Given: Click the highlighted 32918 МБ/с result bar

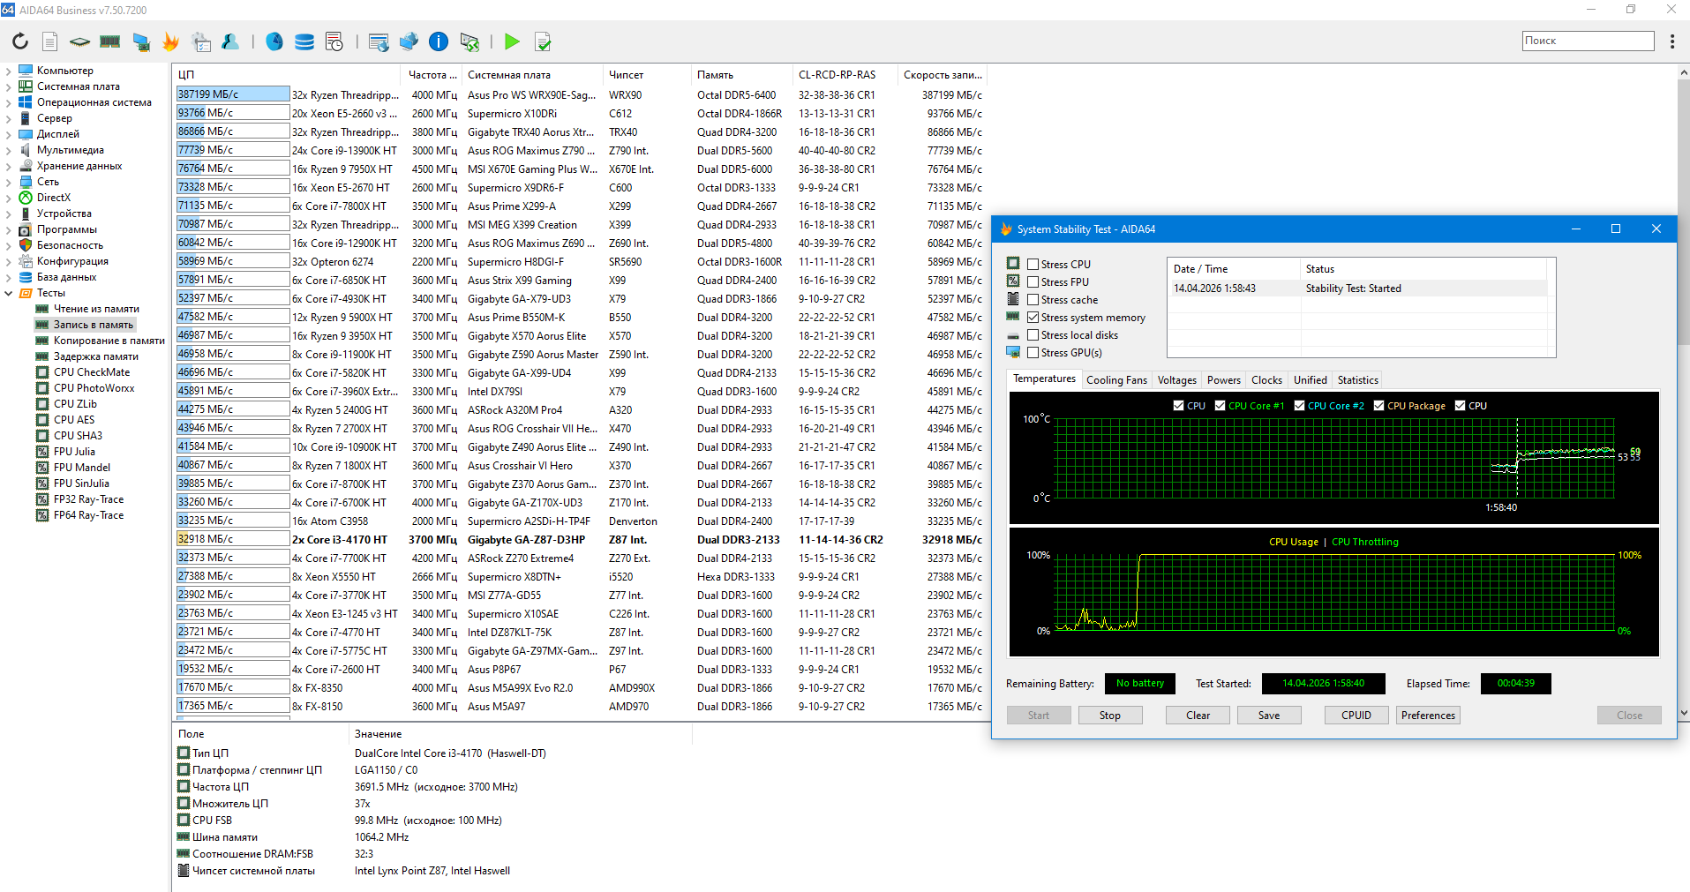Looking at the screenshot, I should pyautogui.click(x=233, y=539).
